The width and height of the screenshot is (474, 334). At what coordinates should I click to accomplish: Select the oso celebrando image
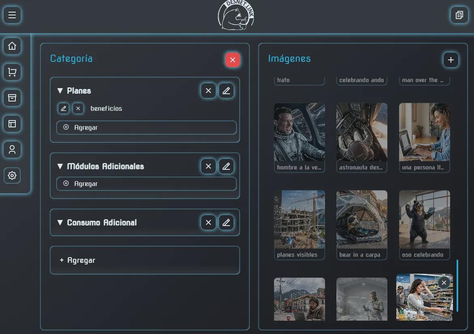coord(425,225)
